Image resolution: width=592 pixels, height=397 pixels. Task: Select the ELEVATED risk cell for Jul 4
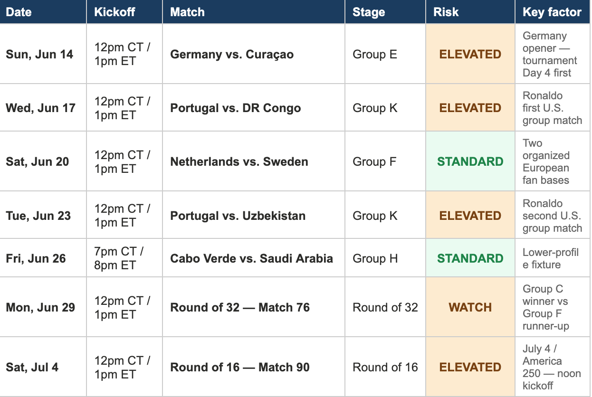(x=470, y=367)
